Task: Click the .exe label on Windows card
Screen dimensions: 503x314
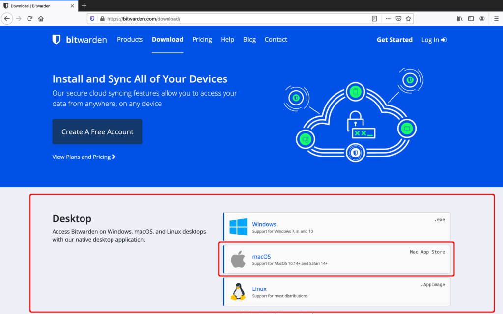Action: click(x=440, y=220)
